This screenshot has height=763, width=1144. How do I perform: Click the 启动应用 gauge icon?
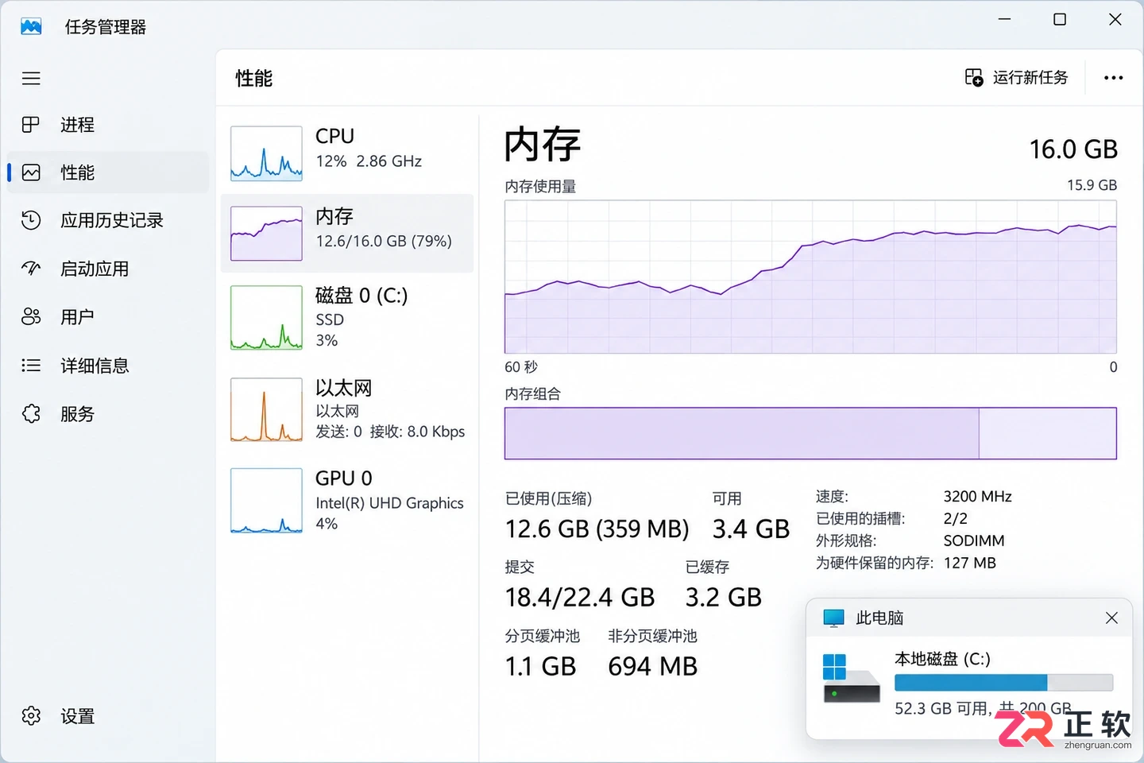point(31,269)
